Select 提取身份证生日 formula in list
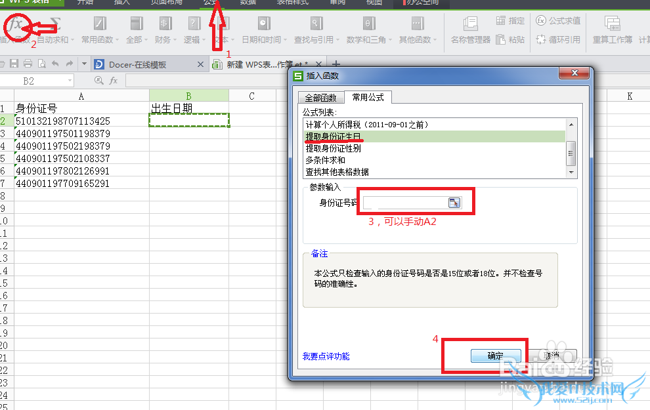Viewport: 650px width, 410px height. click(x=435, y=136)
